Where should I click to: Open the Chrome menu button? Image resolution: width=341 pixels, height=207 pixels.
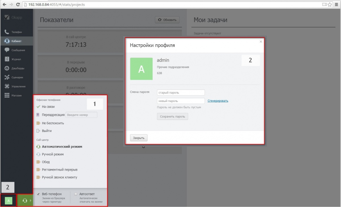pos(336,5)
